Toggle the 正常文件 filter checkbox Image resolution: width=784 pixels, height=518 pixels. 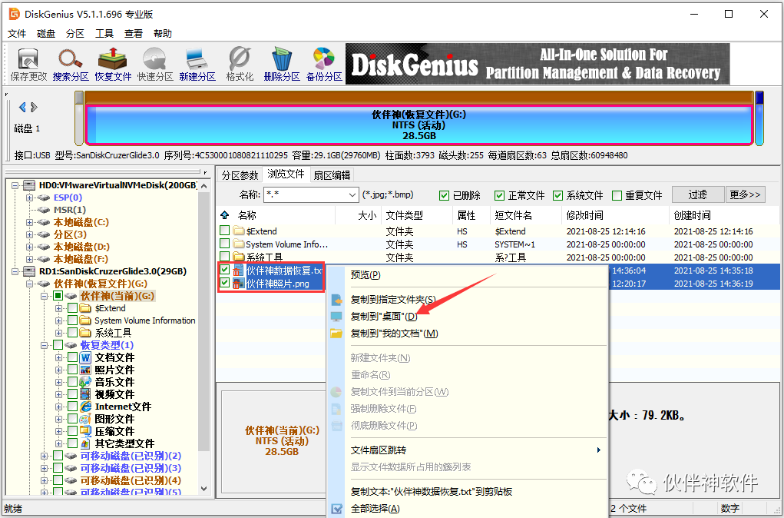tap(499, 196)
